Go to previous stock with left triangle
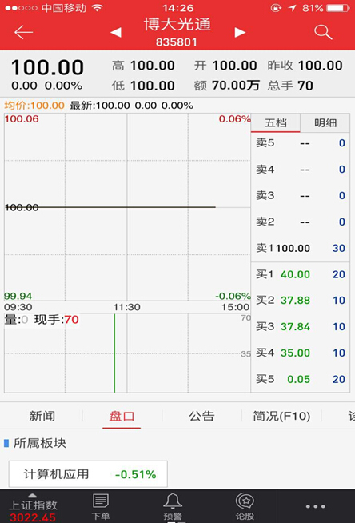 [116, 32]
